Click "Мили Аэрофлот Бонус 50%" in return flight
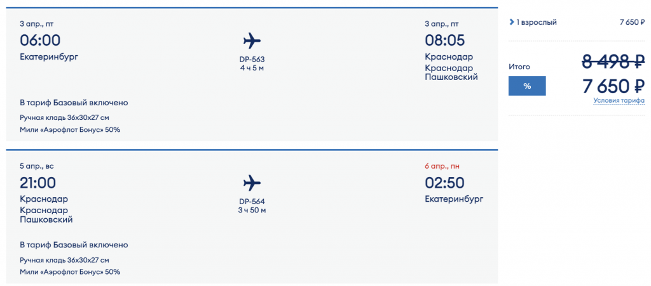The image size is (651, 286). (70, 271)
